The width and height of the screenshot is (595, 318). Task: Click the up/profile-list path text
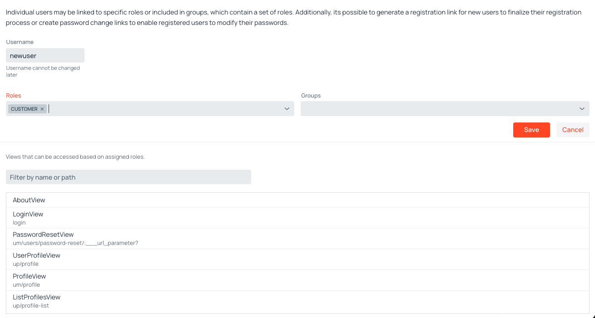tap(31, 306)
